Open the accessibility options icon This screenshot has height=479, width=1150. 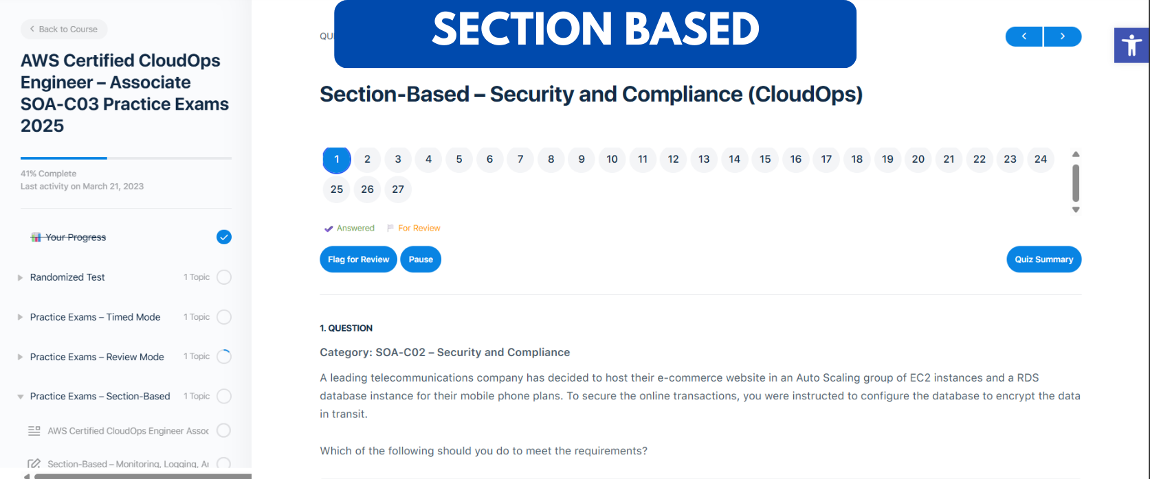coord(1131,46)
